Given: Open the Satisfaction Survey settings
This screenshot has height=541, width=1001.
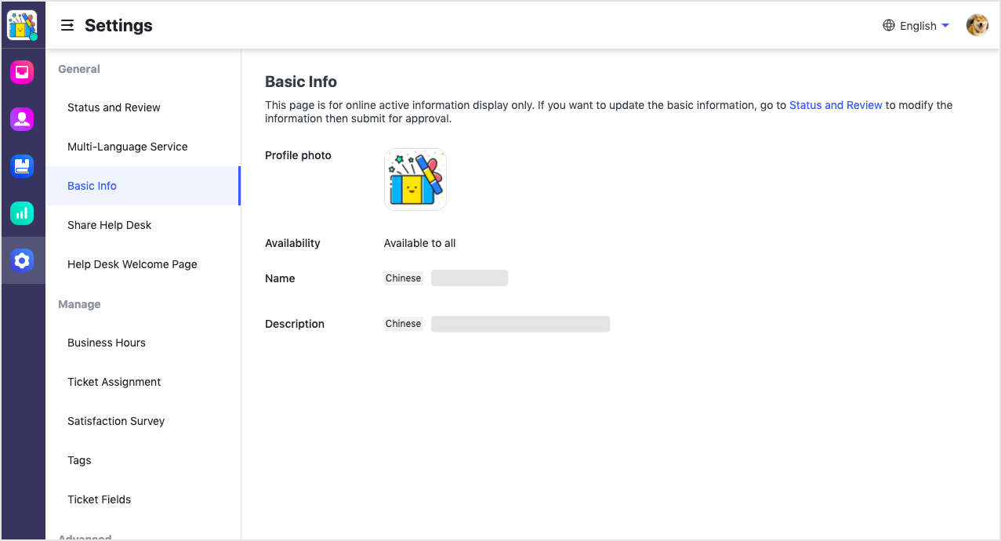Looking at the screenshot, I should (x=115, y=421).
